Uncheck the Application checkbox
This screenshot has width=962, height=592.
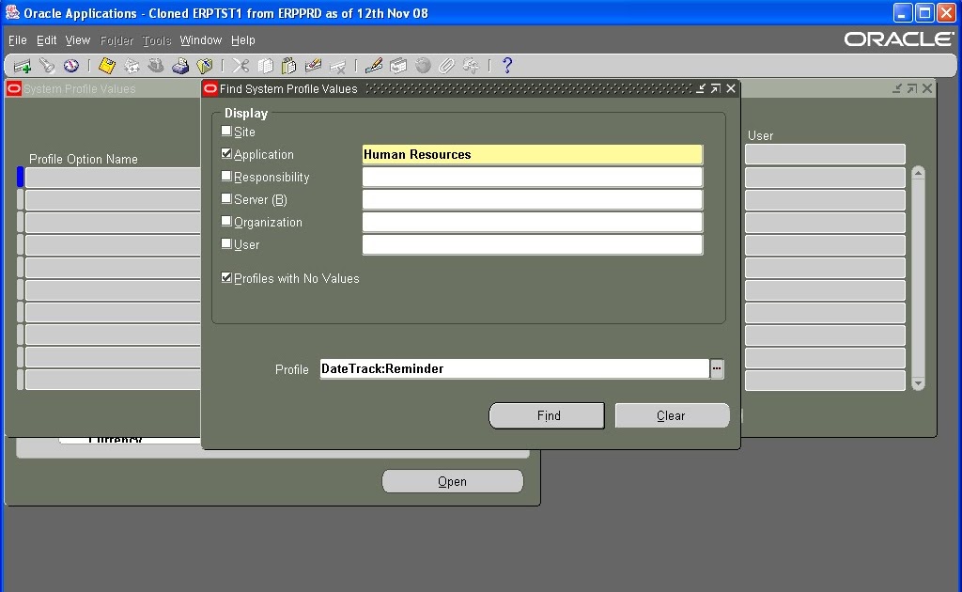(x=226, y=153)
